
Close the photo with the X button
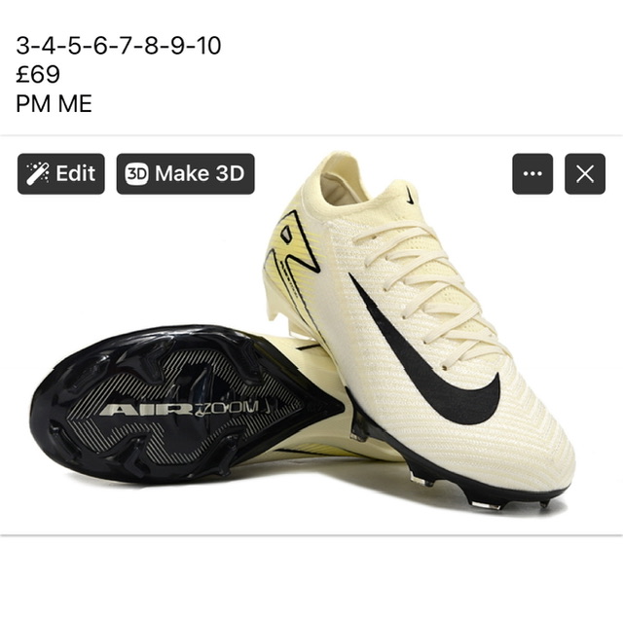[585, 173]
